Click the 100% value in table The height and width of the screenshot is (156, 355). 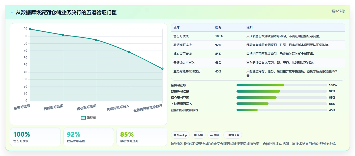219,36
